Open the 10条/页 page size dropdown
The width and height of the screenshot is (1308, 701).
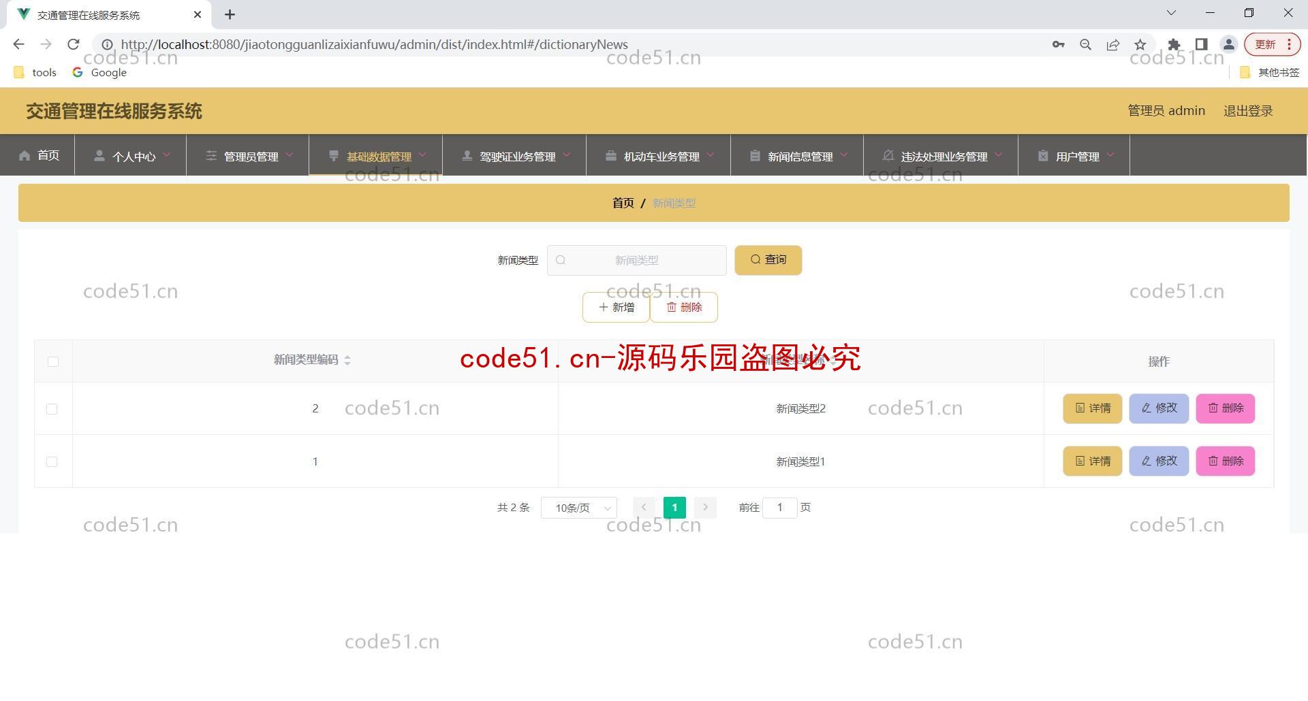(x=579, y=508)
